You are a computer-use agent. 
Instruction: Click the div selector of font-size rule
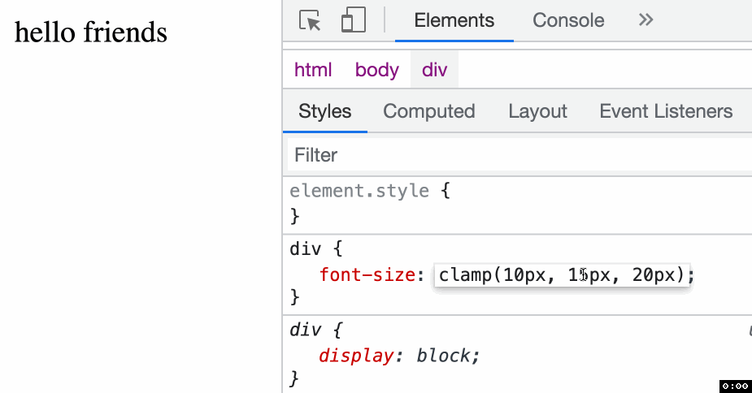tap(306, 249)
